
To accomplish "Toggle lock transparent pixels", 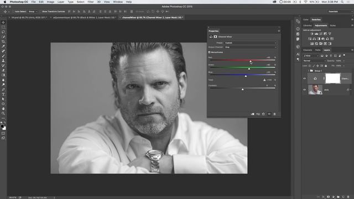I will (310, 66).
